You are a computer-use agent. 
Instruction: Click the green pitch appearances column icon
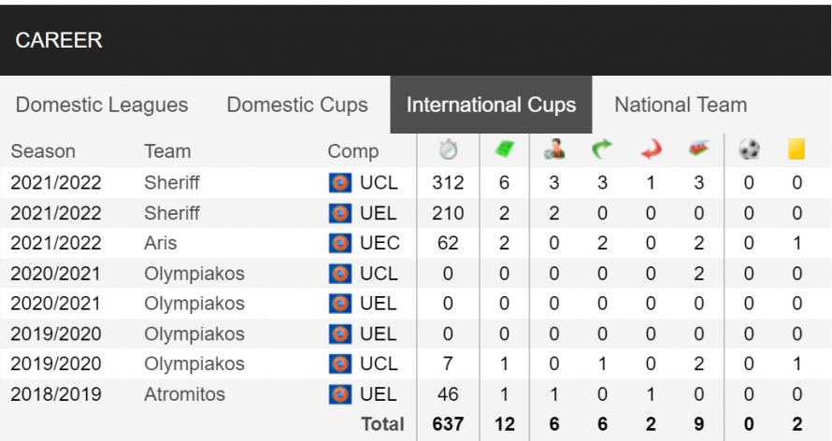(504, 149)
